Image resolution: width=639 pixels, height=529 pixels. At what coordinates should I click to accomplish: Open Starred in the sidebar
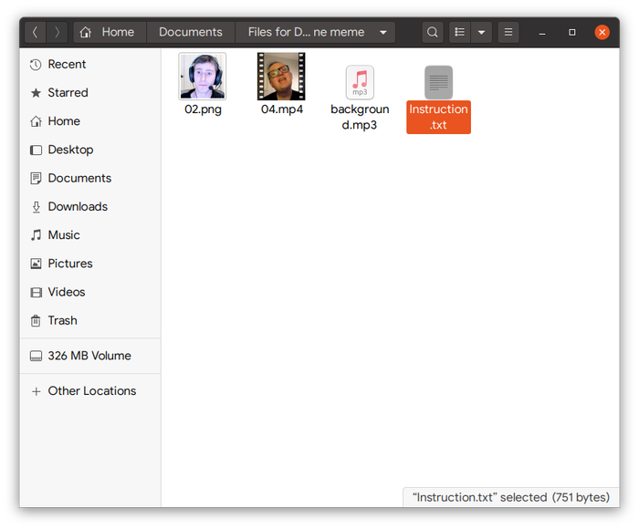[90, 93]
